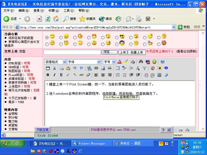
Task: Choose the question-mark face radio button
Action: click(x=47, y=44)
